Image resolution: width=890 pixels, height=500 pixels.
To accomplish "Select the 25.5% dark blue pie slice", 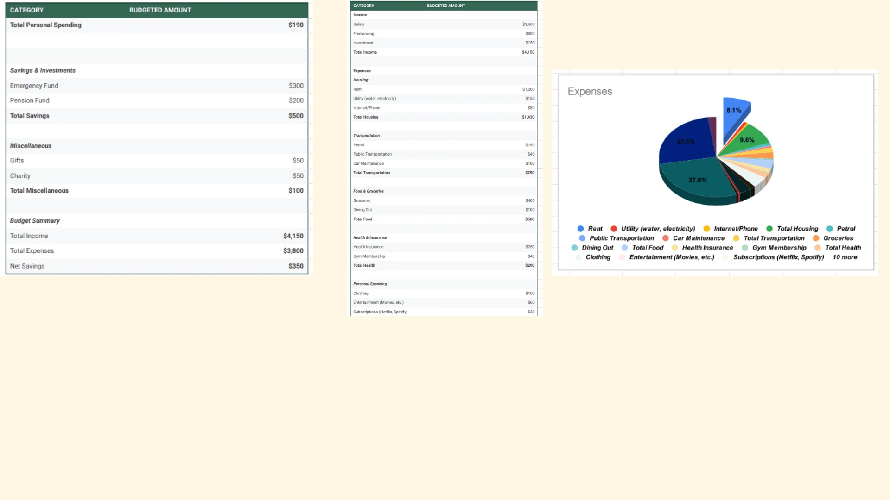I will tap(686, 142).
